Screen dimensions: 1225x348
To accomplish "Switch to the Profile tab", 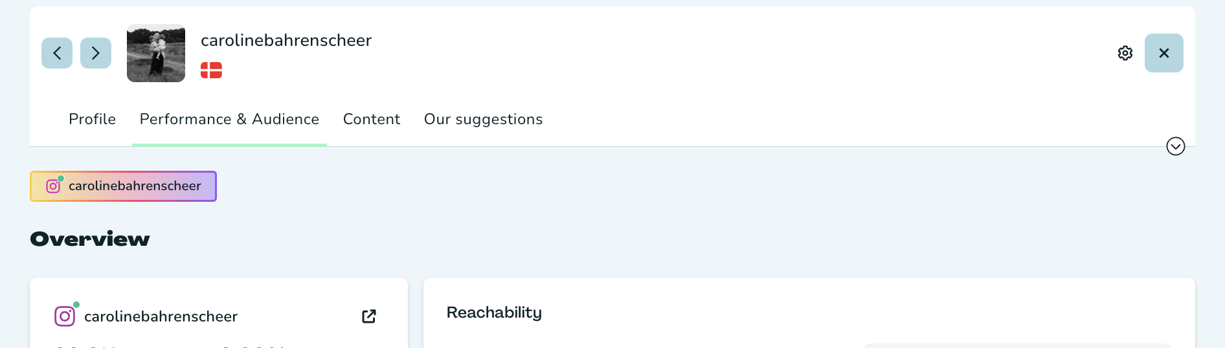I will point(92,120).
